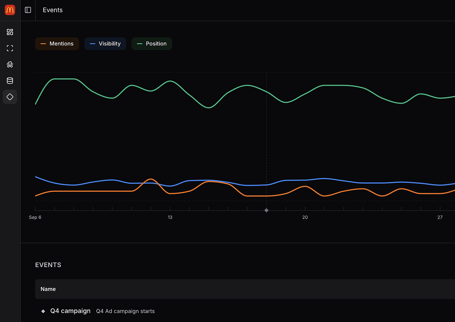Open the database icon in the sidebar
The image size is (455, 322).
tap(9, 81)
